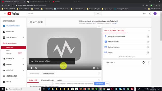Viewport: 162px width, 91px height.
Task: Switch to the Cards tab
Action: point(60,80)
